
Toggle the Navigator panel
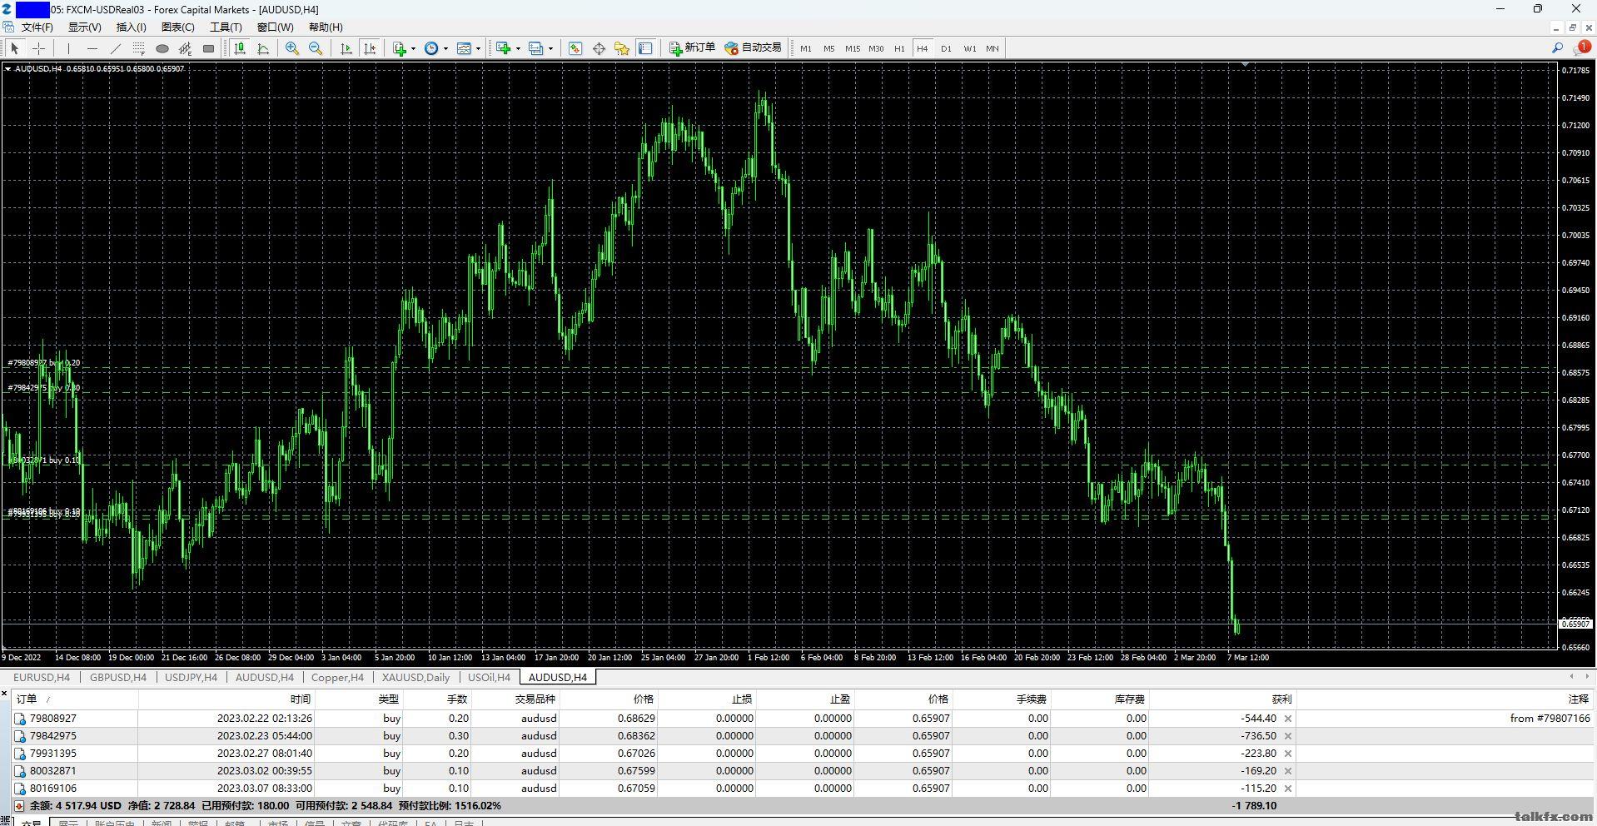pos(622,48)
